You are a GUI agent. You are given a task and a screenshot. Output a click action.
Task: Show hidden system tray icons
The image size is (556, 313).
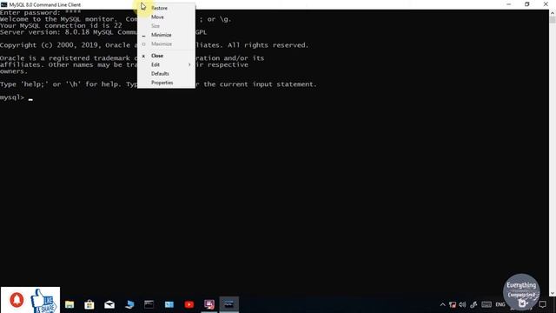point(442,304)
